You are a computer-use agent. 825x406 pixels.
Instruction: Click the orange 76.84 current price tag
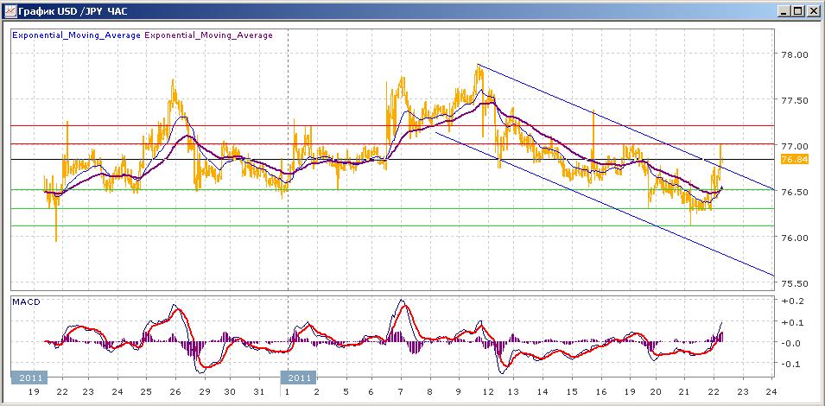[793, 160]
